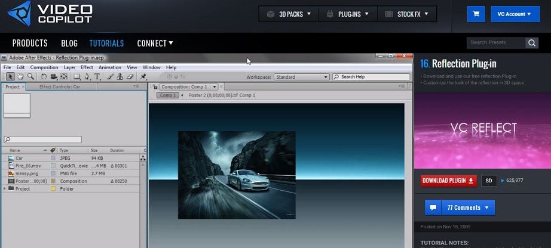Select the Rotation tool in After Effects
Viewport: 551px width, 248px height.
(x=44, y=76)
